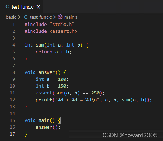This screenshot has height=141, width=163.
Task: Click the opening brace on line 15
Action: pyautogui.click(x=59, y=120)
